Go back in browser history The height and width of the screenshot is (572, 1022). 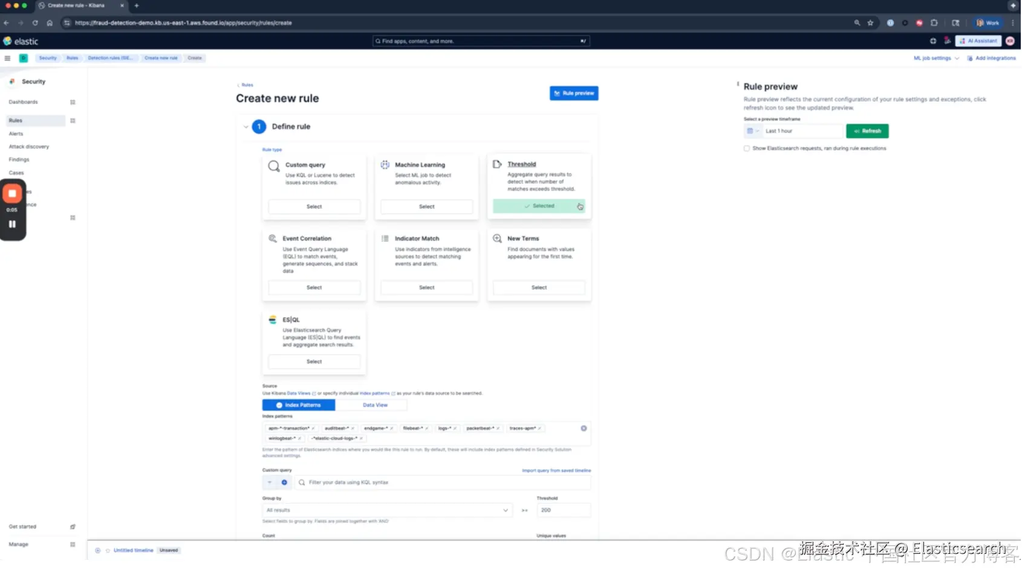6,23
